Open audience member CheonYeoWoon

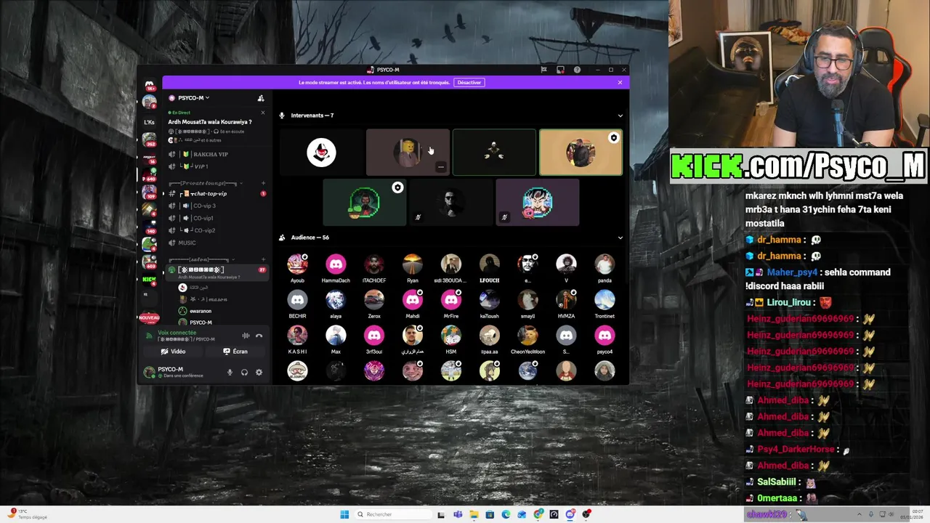tap(528, 338)
